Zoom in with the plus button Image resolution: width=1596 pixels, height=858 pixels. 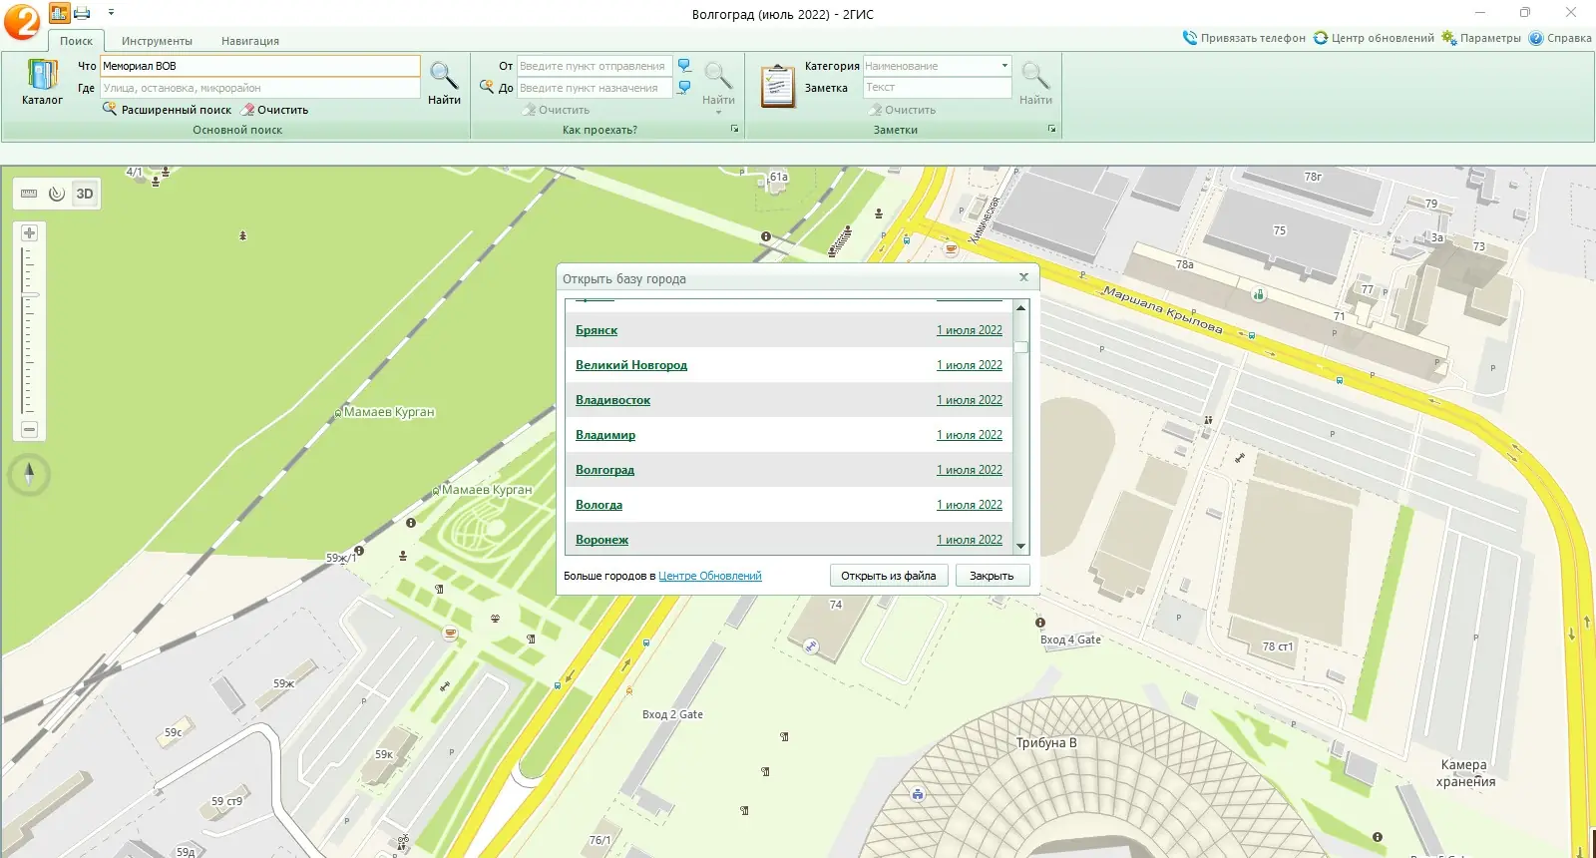pyautogui.click(x=29, y=232)
